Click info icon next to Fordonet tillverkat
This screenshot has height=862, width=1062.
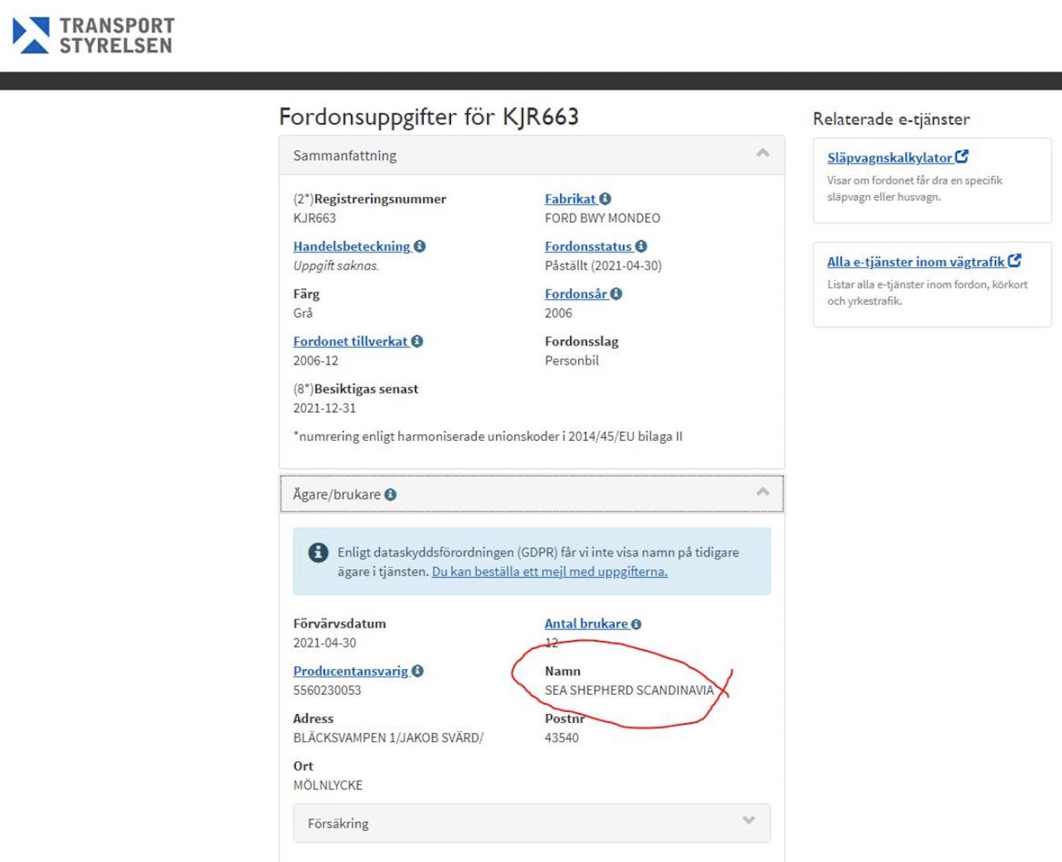point(417,342)
